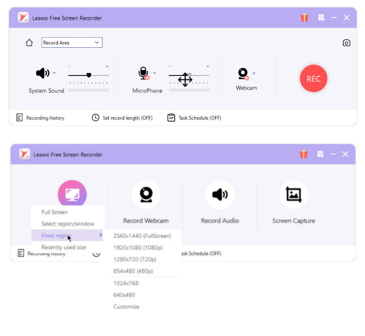Open the gift icon in the top window
This screenshot has width=365, height=336.
304,18
